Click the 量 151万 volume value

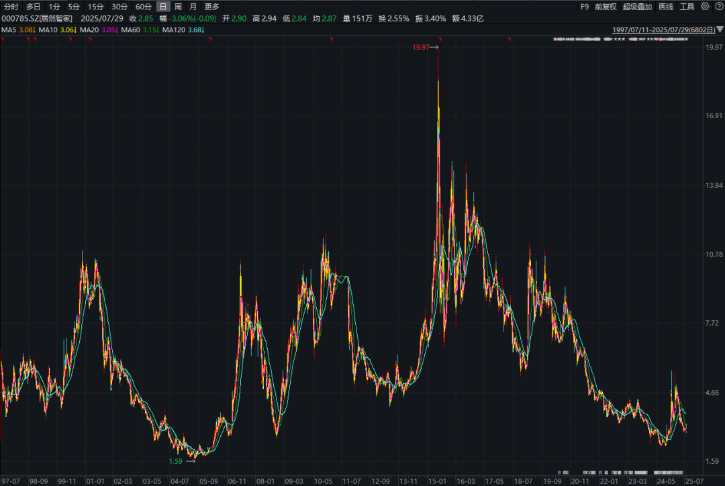click(357, 19)
